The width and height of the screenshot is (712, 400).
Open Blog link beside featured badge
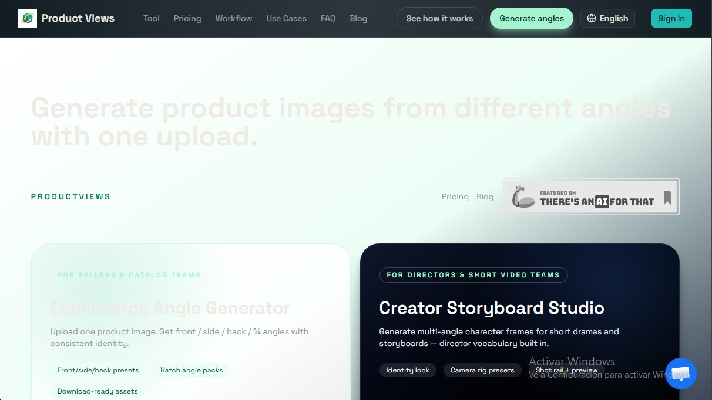pos(485,196)
